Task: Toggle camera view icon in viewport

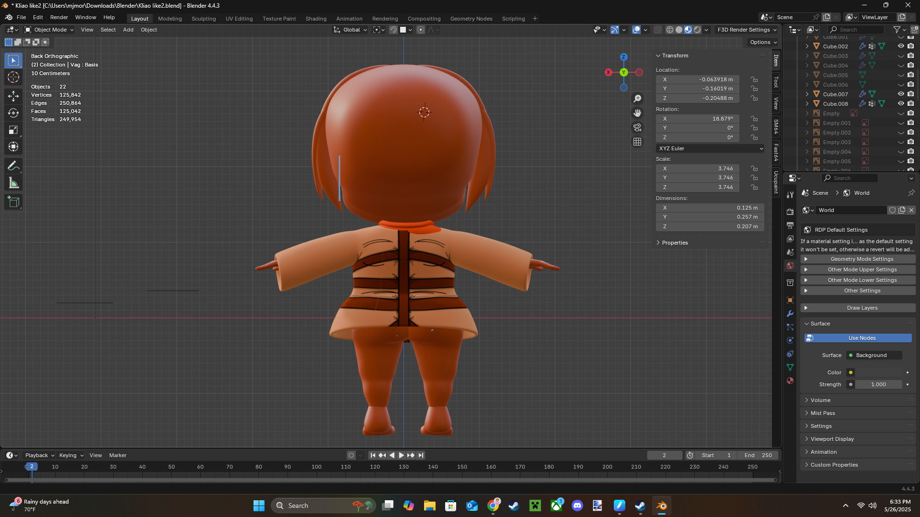Action: [637, 127]
